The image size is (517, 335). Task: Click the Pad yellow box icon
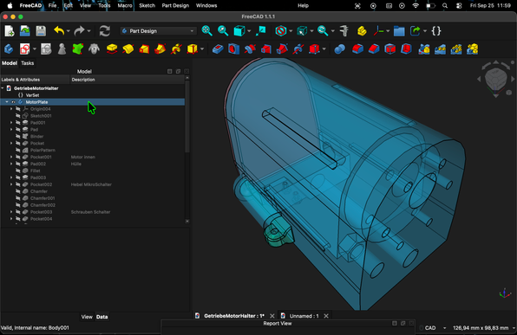(x=112, y=49)
